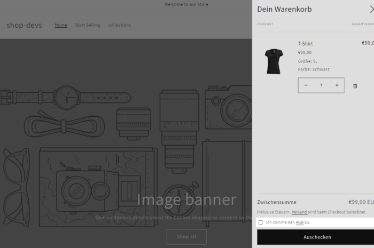Close the Dein Warenkorb cart drawer
This screenshot has height=248, width=374.
click(x=372, y=9)
